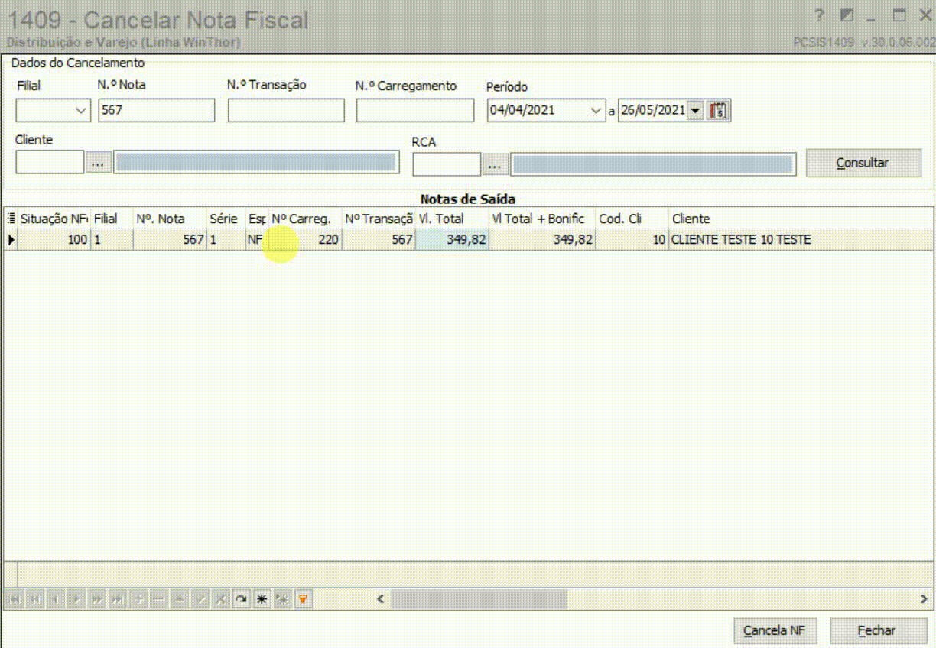Click the N.º Transação input field
This screenshot has height=648, width=936.
pyautogui.click(x=286, y=111)
